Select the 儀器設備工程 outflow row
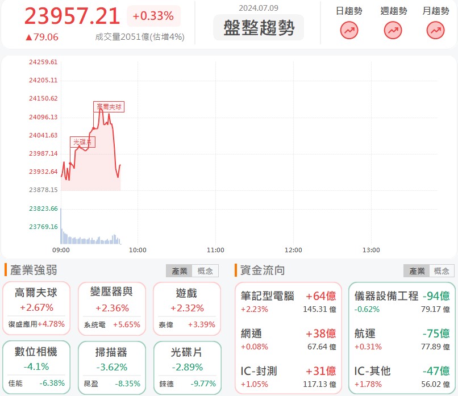This screenshot has width=458, height=396. pos(402,302)
